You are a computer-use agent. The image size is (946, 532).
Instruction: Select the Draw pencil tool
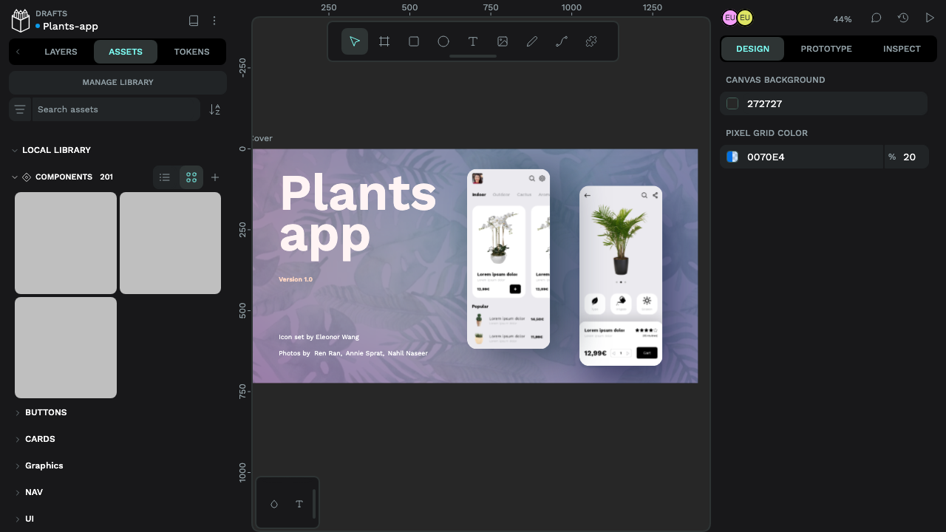532,41
